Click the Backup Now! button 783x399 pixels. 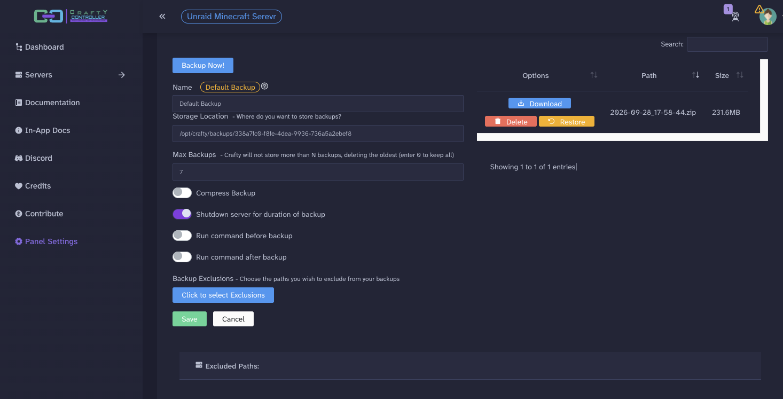click(x=203, y=65)
